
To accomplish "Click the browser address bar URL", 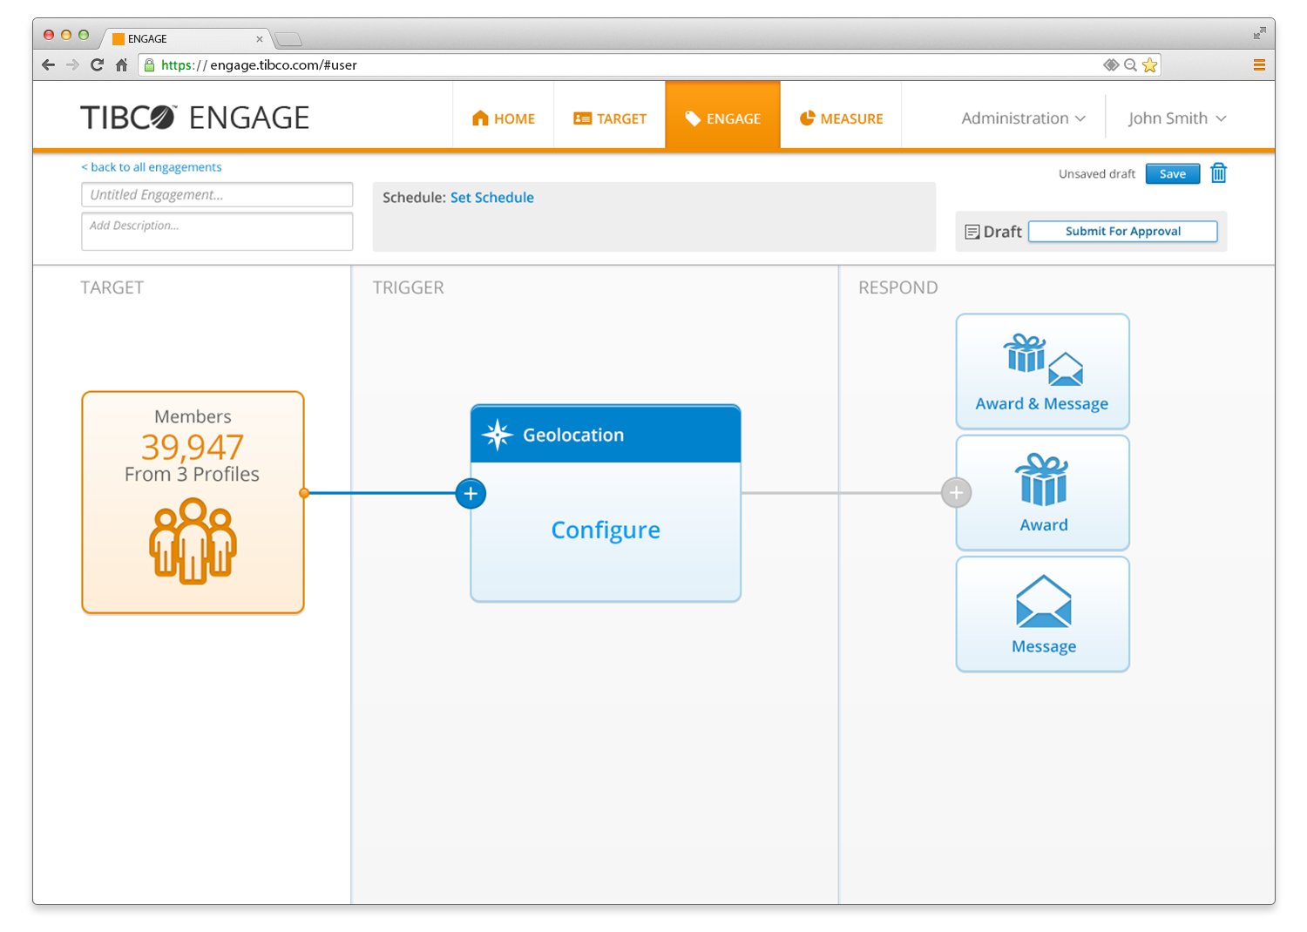I will pyautogui.click(x=259, y=65).
